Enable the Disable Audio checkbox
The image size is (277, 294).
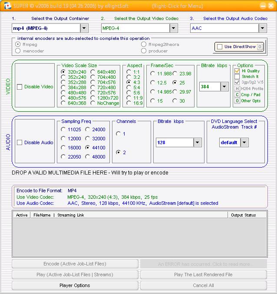click(x=20, y=142)
